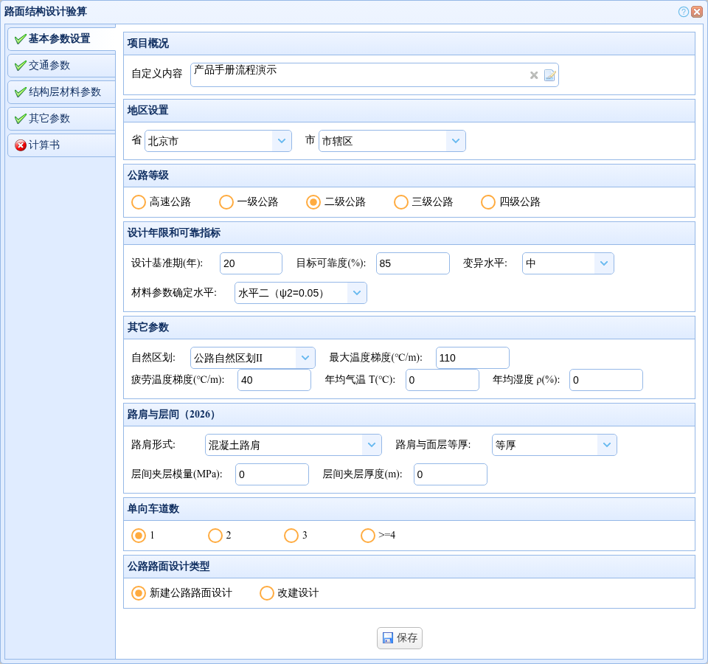This screenshot has width=708, height=664.
Task: Click the 最大温度梯度 input field
Action: (x=473, y=358)
